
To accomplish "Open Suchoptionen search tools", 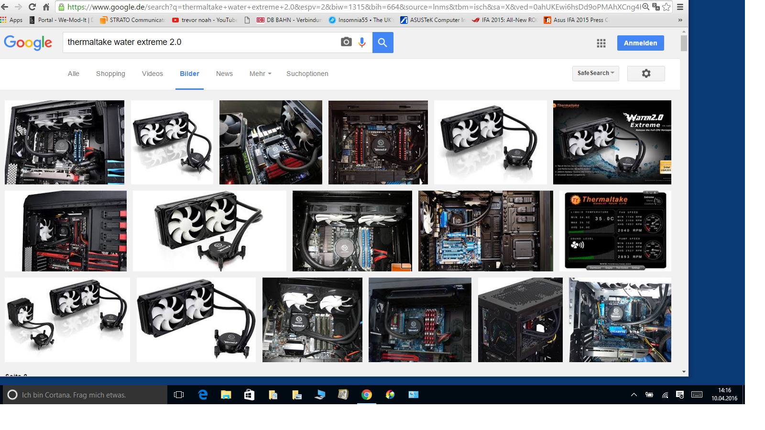I will [x=307, y=74].
